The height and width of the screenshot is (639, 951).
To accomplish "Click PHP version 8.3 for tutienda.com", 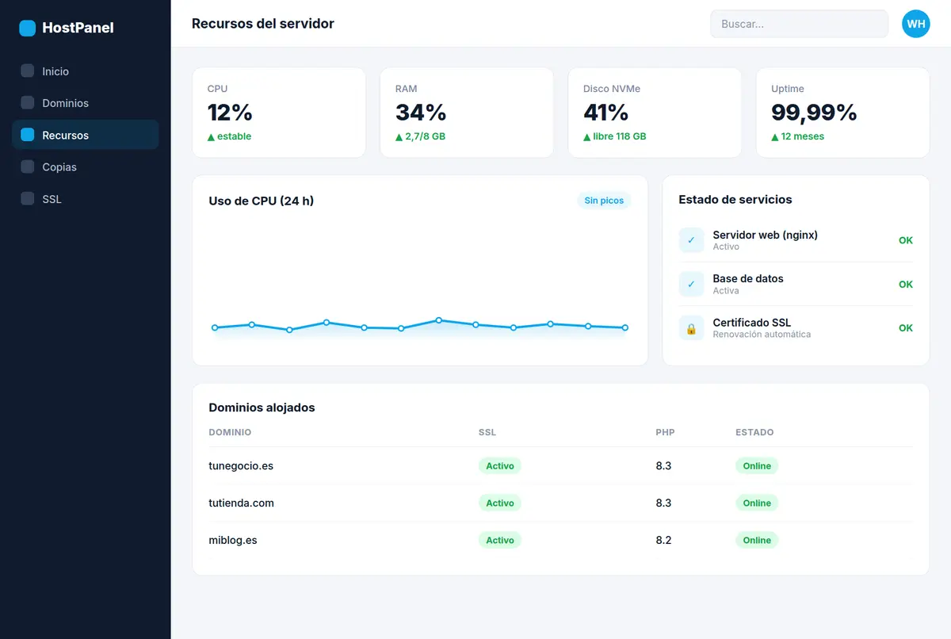I will pyautogui.click(x=663, y=503).
